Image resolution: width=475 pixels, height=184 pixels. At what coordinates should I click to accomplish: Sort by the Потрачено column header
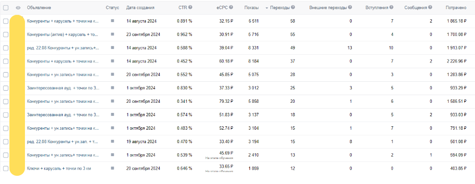pos(456,8)
